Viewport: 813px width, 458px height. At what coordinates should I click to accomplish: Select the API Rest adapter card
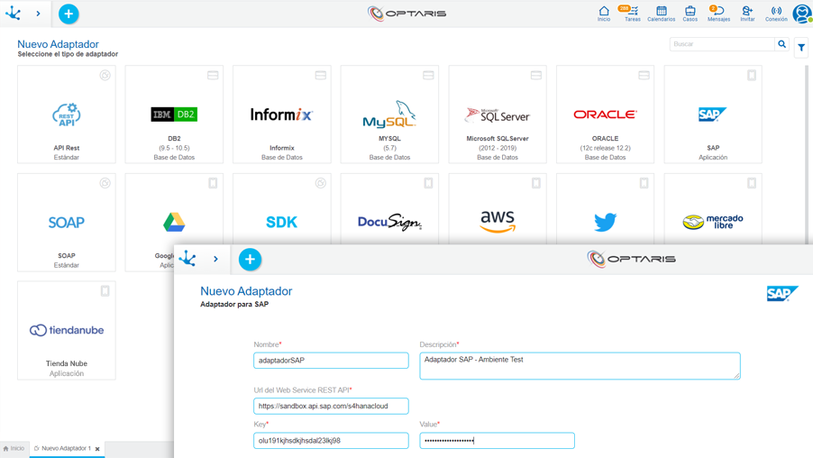pyautogui.click(x=67, y=114)
